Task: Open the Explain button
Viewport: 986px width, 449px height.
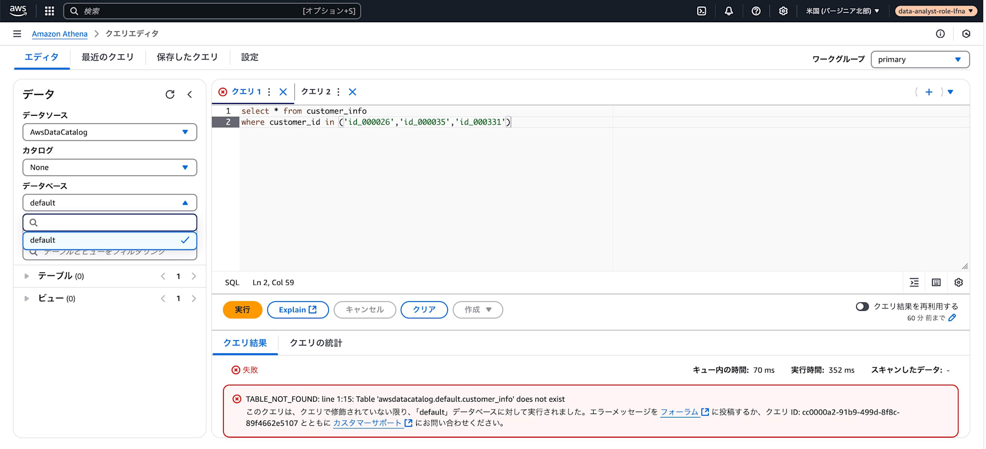Action: coord(298,310)
